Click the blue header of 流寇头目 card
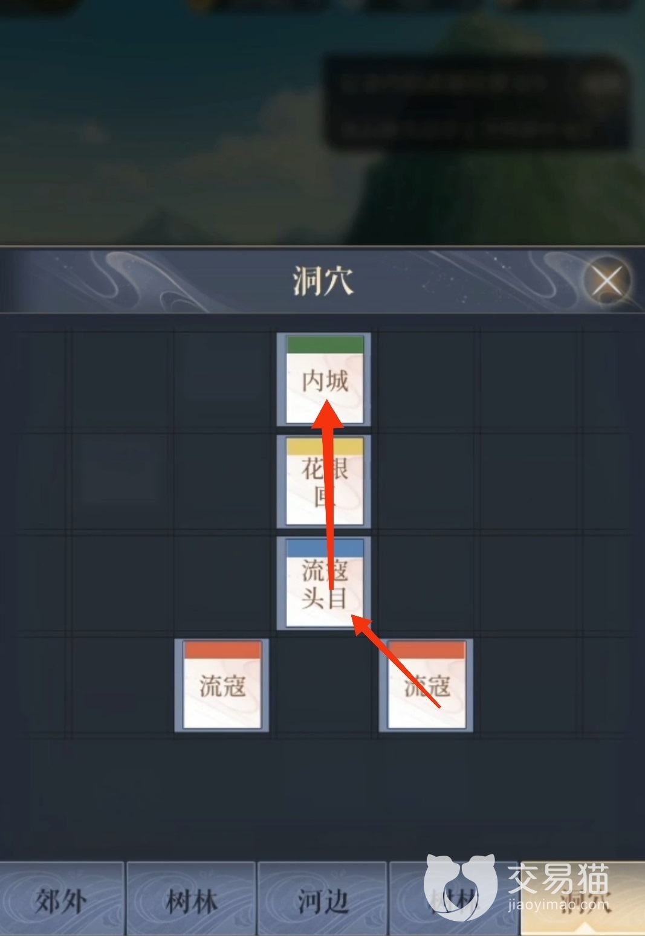645x936 pixels. tap(325, 549)
